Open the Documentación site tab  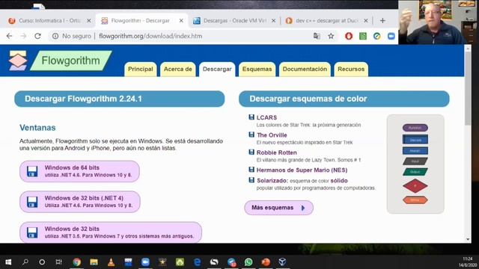(305, 69)
